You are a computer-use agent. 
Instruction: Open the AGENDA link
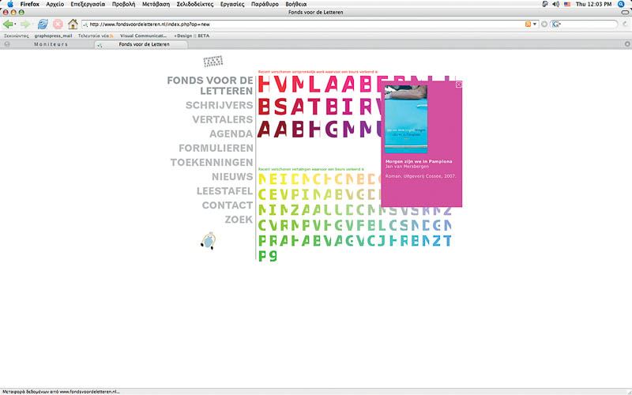click(x=231, y=134)
